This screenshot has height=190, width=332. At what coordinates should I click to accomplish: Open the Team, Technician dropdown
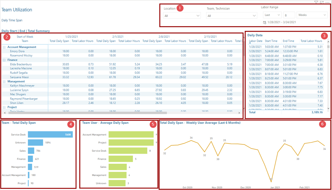(231, 16)
